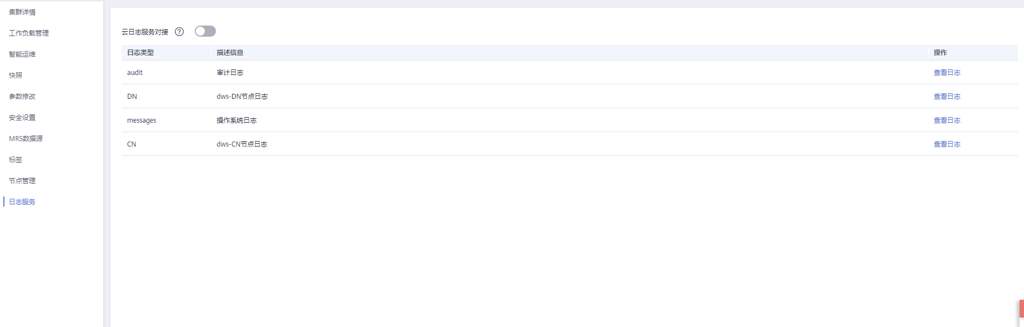Go to 节点管理 in the sidebar
This screenshot has height=327, width=1024.
22,181
